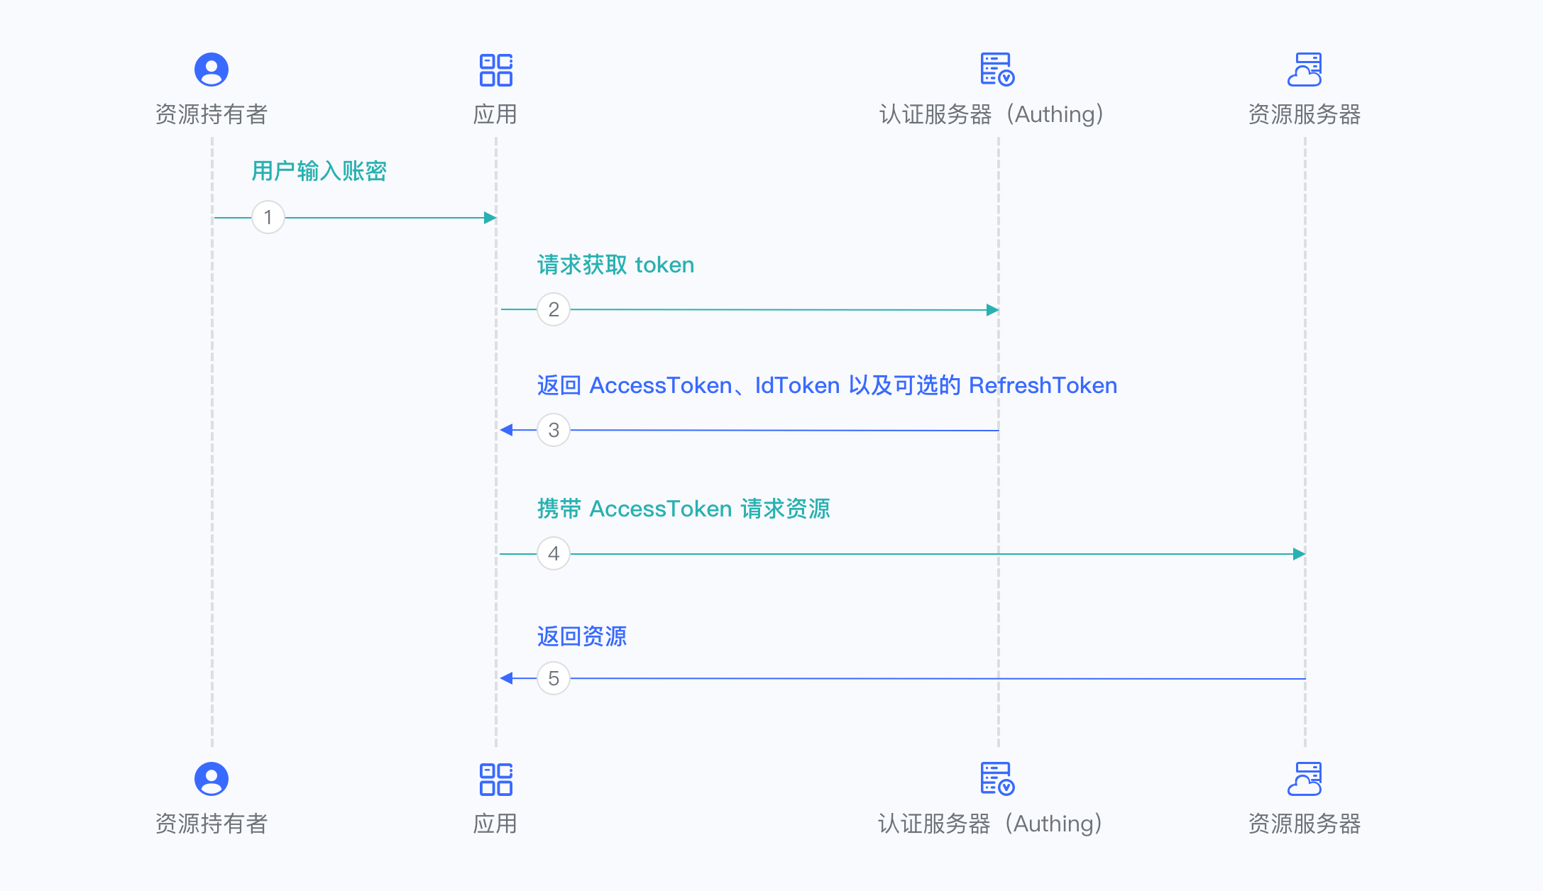This screenshot has width=1543, height=891.
Task: Click the top 资源持有者 name label
Action: click(211, 113)
